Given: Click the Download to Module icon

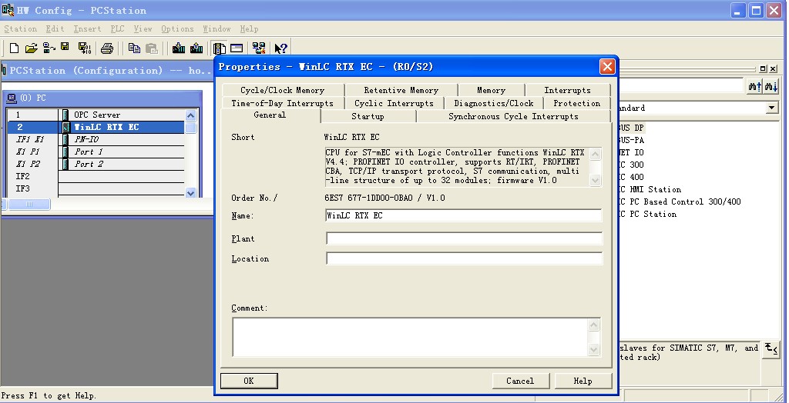Looking at the screenshot, I should click(179, 48).
